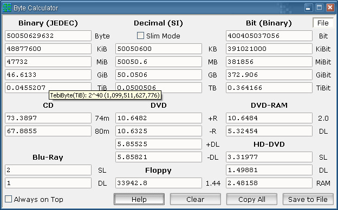Click the Decimal (SI) heading
The image size is (338, 210).
(158, 23)
